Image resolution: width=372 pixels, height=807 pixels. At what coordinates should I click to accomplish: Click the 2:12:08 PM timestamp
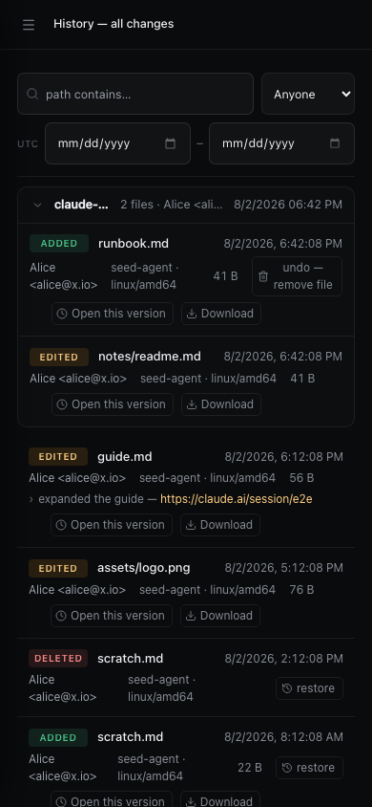click(283, 658)
